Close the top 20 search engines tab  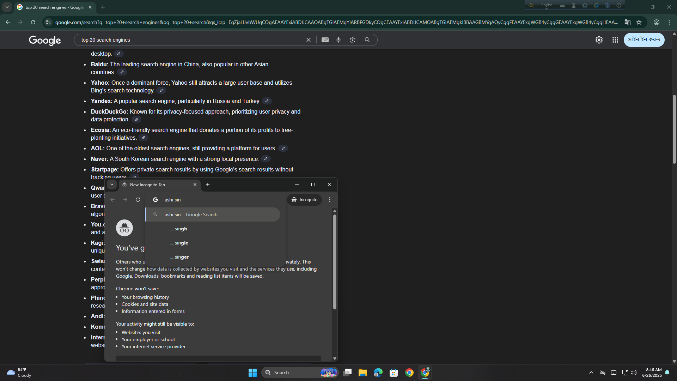tap(90, 7)
